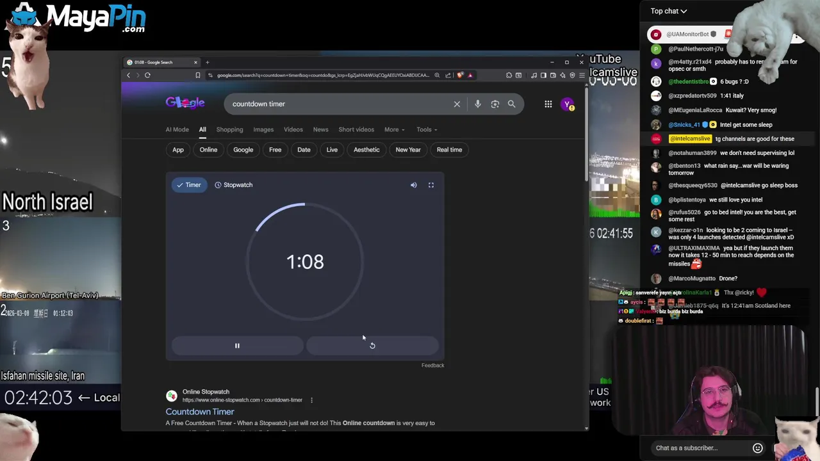Open the Google apps grid
Viewport: 820px width, 461px height.
[x=548, y=104]
